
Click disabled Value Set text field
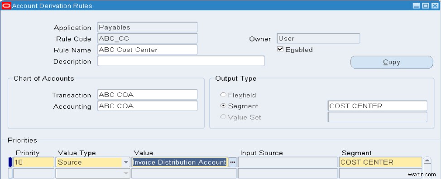[378, 117]
